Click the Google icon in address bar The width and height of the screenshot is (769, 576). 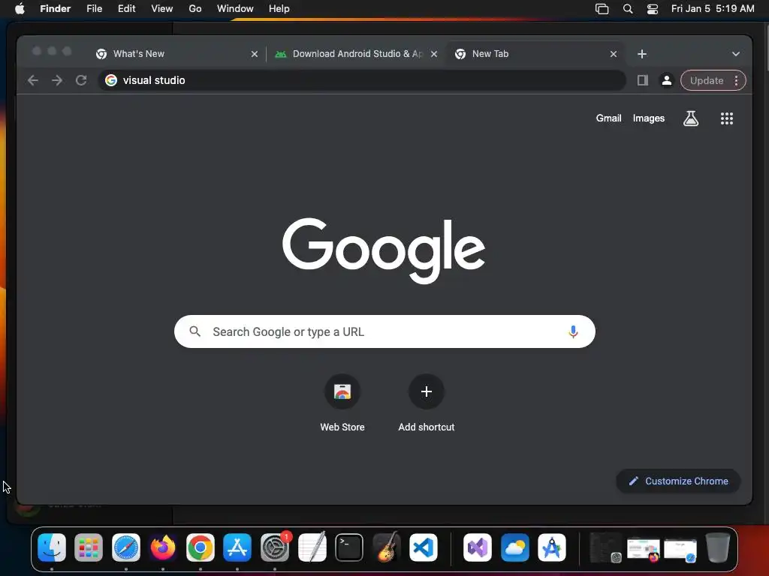(111, 80)
